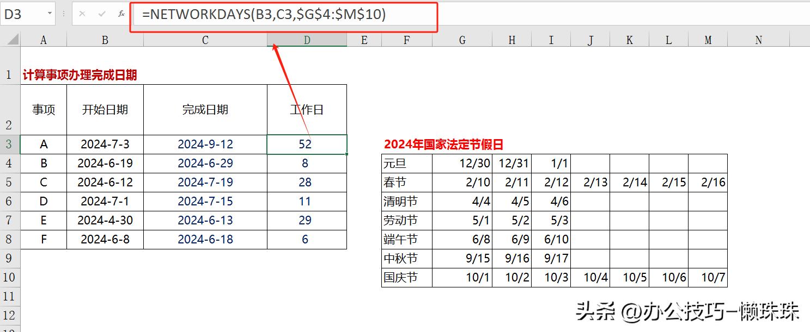
Task: Select column D header
Action: (x=307, y=40)
